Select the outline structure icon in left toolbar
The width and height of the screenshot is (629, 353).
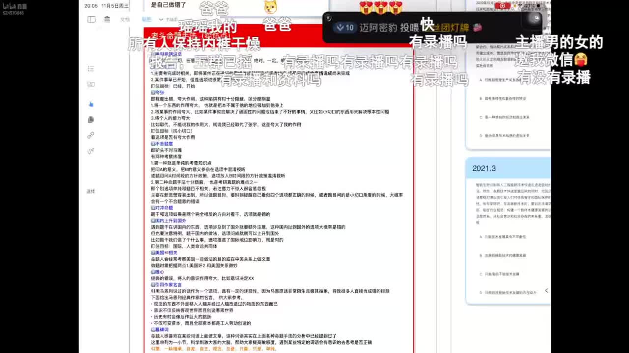[90, 84]
